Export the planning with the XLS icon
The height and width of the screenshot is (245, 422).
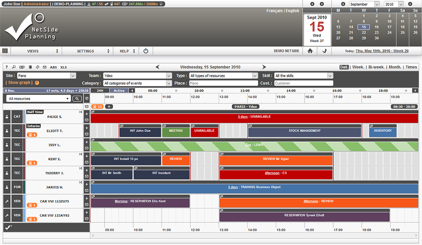click(x=63, y=67)
